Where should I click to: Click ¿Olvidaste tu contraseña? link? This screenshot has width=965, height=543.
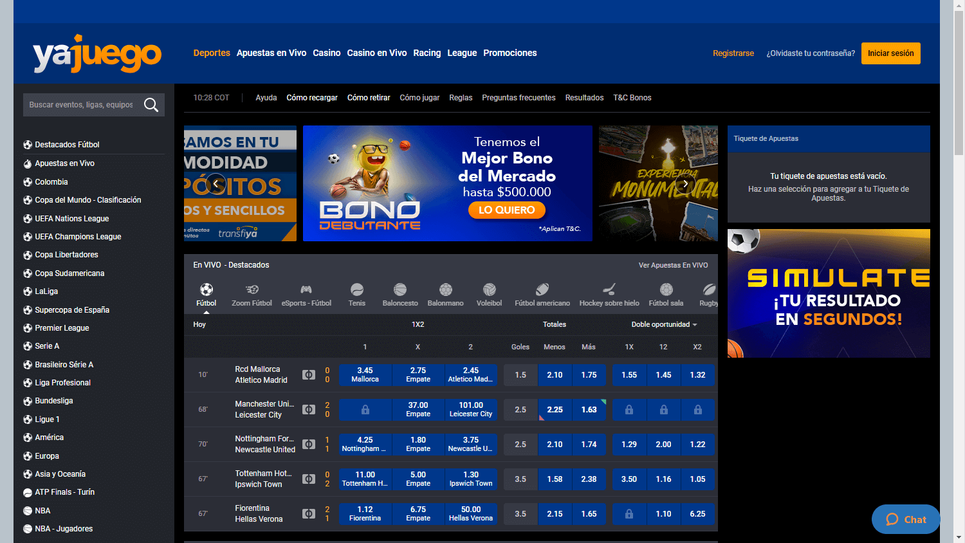click(x=811, y=53)
